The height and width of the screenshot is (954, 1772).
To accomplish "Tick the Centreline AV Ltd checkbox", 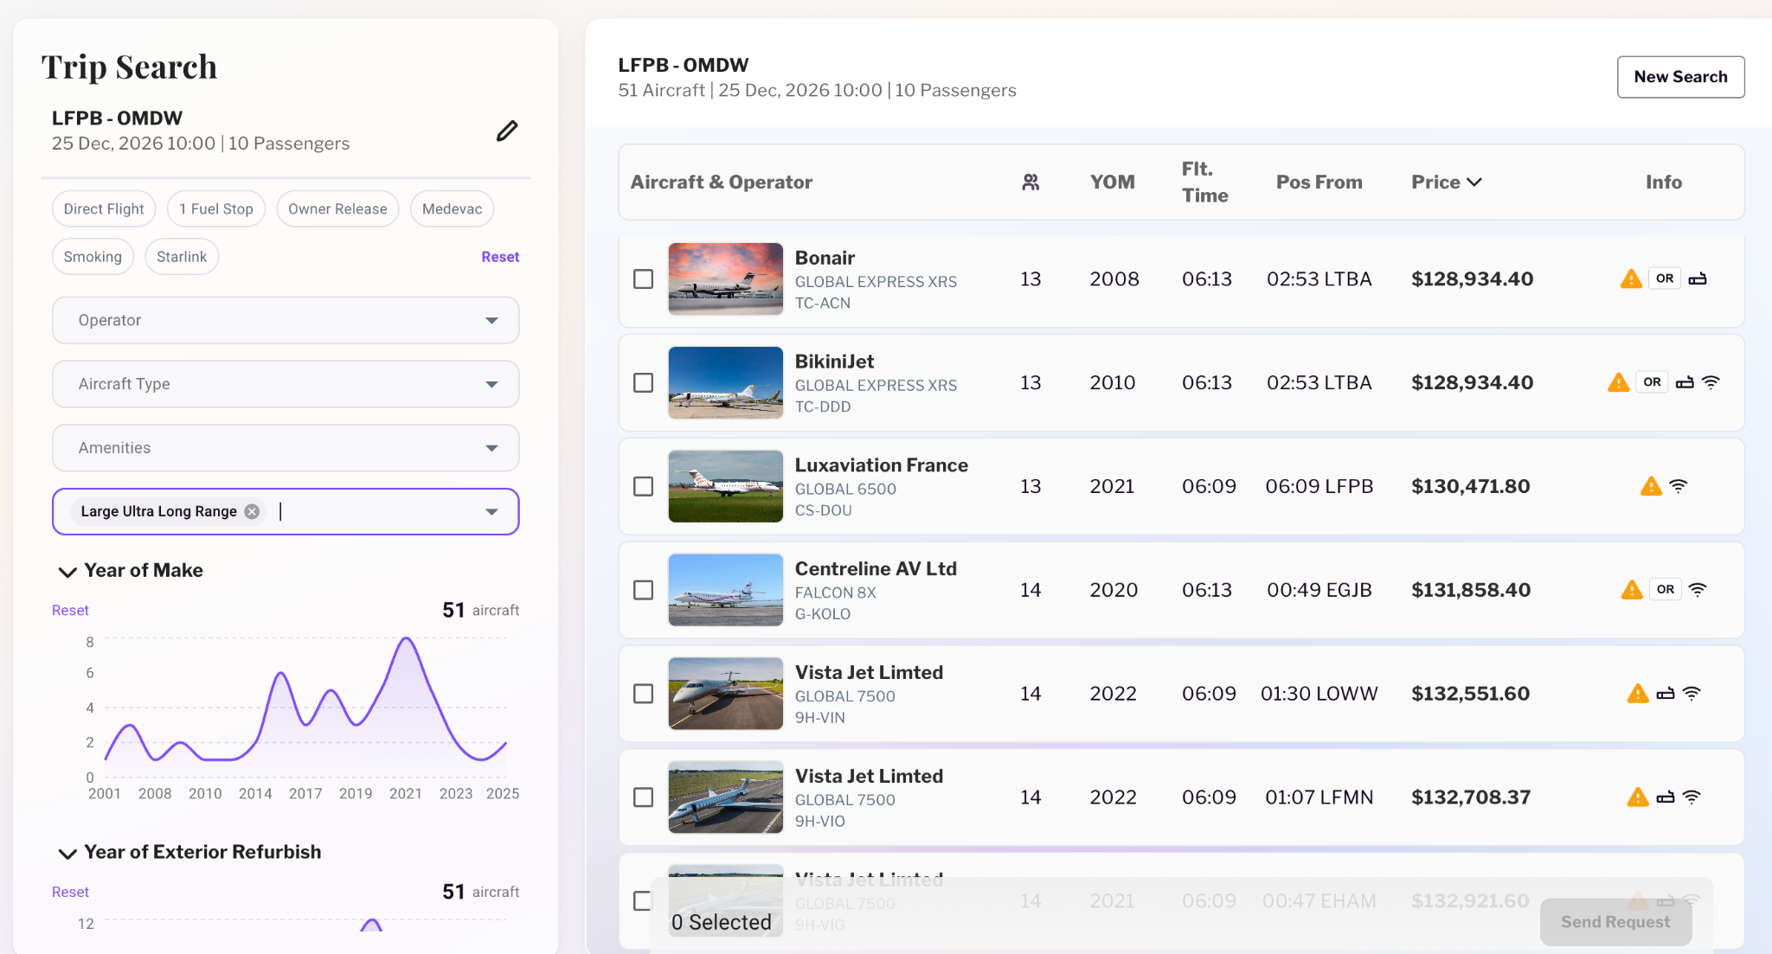I will [643, 590].
